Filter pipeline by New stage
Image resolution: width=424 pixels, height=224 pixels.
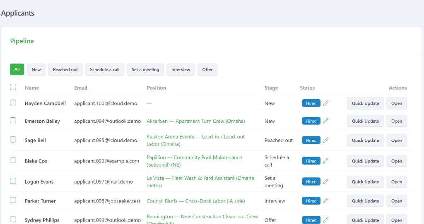click(x=36, y=69)
